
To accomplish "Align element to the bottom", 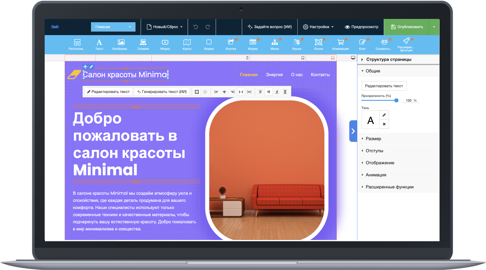I will (277, 92).
